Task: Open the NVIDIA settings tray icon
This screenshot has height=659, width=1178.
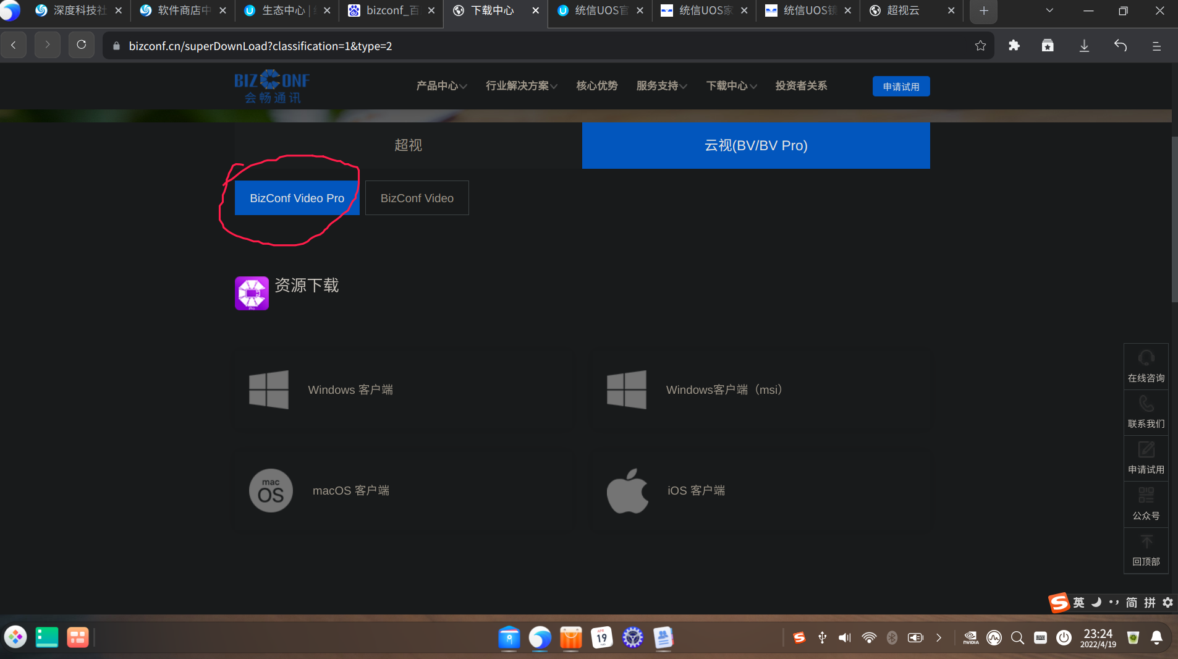Action: [x=970, y=637]
